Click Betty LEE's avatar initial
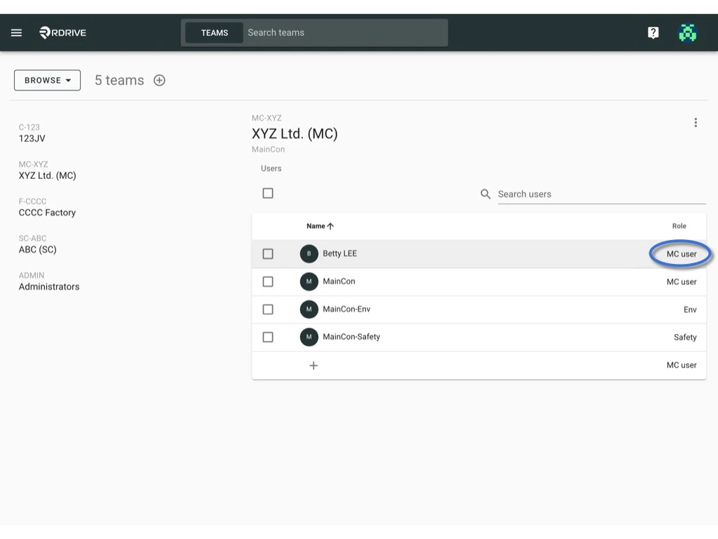This screenshot has width=718, height=539. click(x=309, y=253)
